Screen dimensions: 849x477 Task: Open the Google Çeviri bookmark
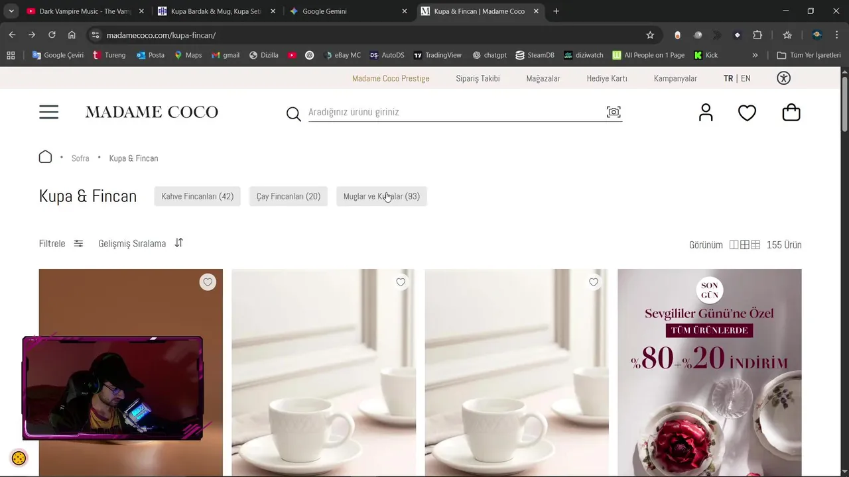pyautogui.click(x=58, y=55)
